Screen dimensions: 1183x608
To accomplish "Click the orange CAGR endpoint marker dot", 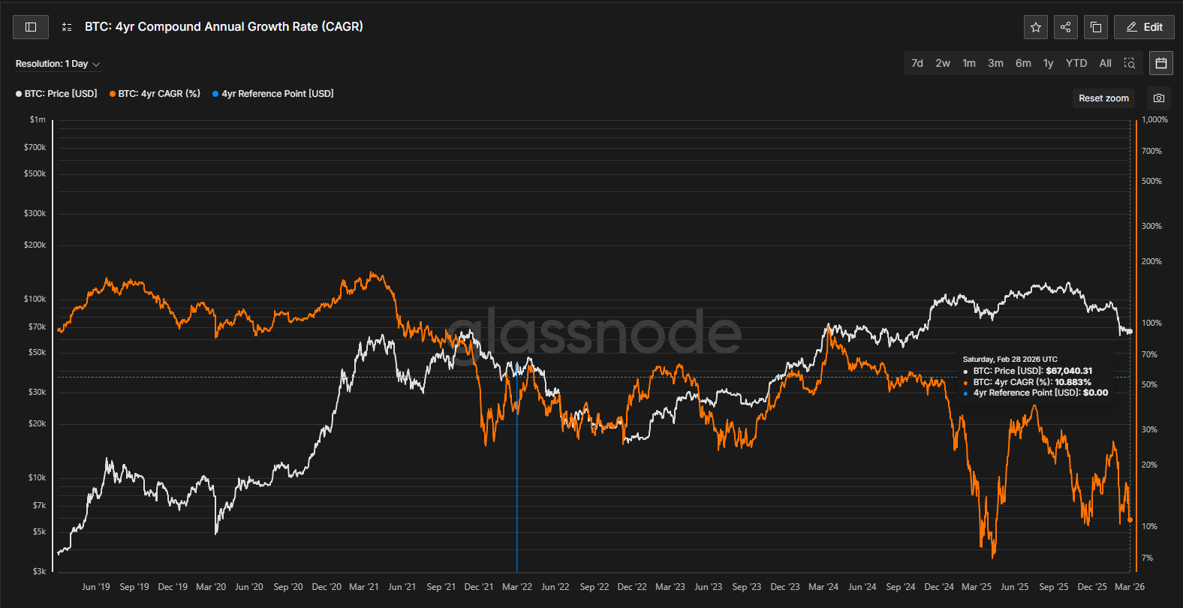I will tap(1130, 519).
